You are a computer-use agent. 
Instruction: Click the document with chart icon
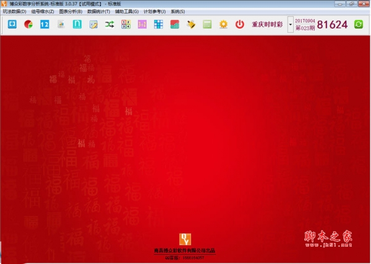pos(61,24)
